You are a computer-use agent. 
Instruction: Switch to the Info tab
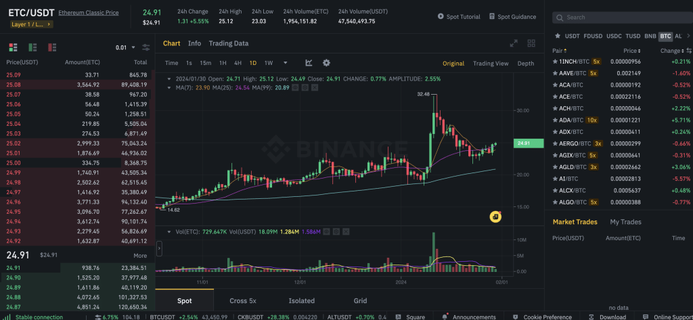point(194,43)
